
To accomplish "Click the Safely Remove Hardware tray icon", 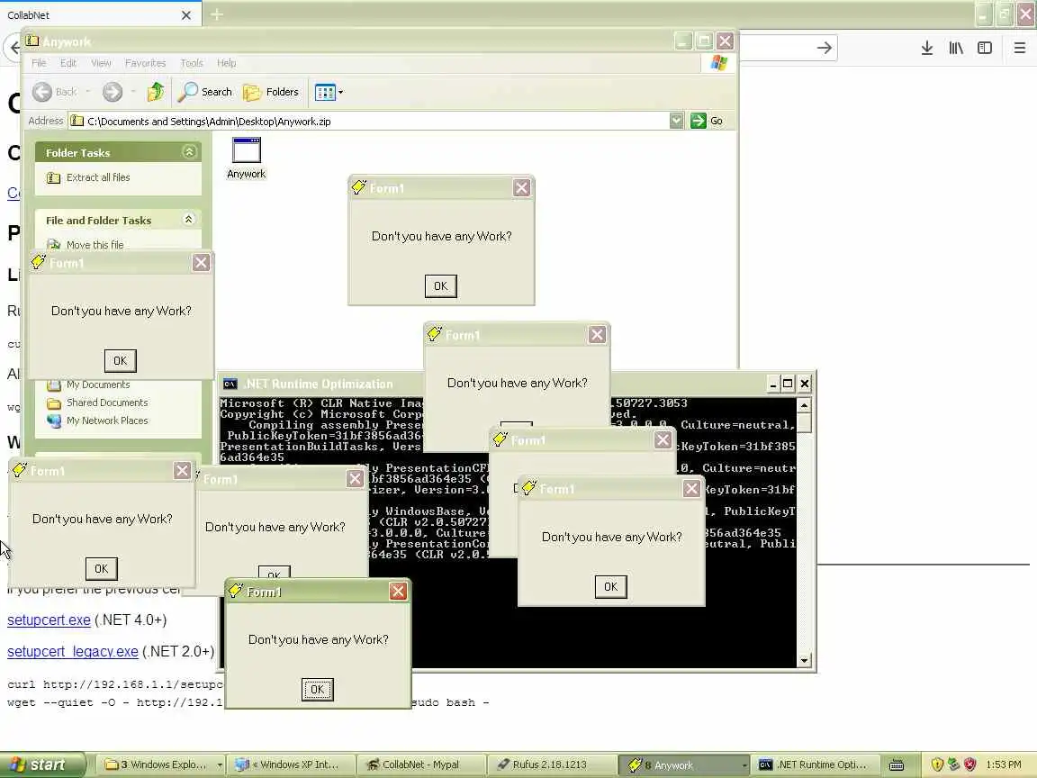I will pyautogui.click(x=953, y=764).
